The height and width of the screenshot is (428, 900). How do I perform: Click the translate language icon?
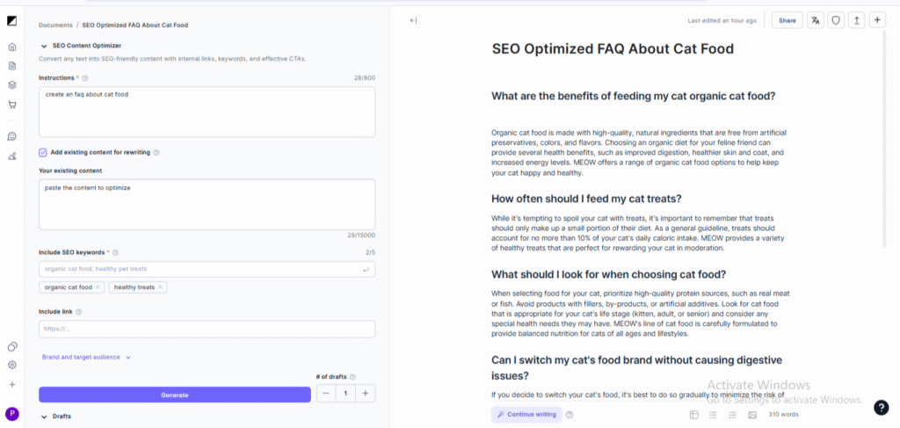(815, 20)
